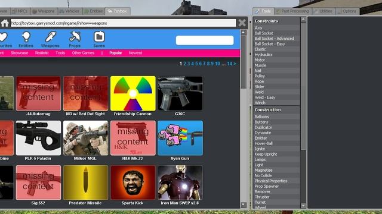
Task: Click tool list scrollbar down arrow
Action: click(303, 206)
